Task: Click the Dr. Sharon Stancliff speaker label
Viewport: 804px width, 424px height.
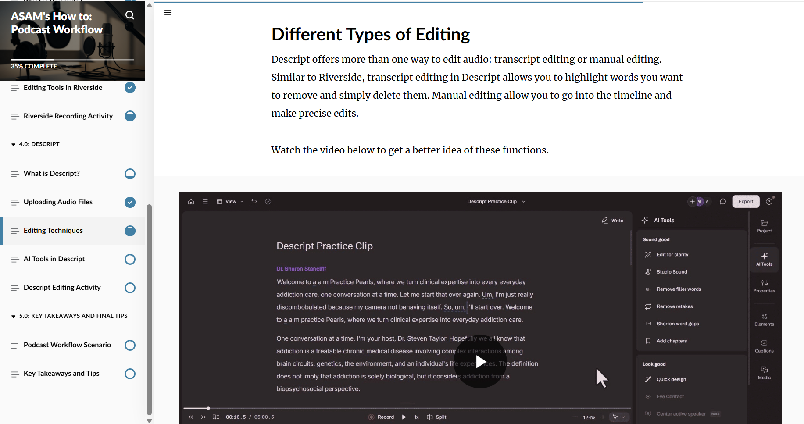Action: (x=301, y=269)
